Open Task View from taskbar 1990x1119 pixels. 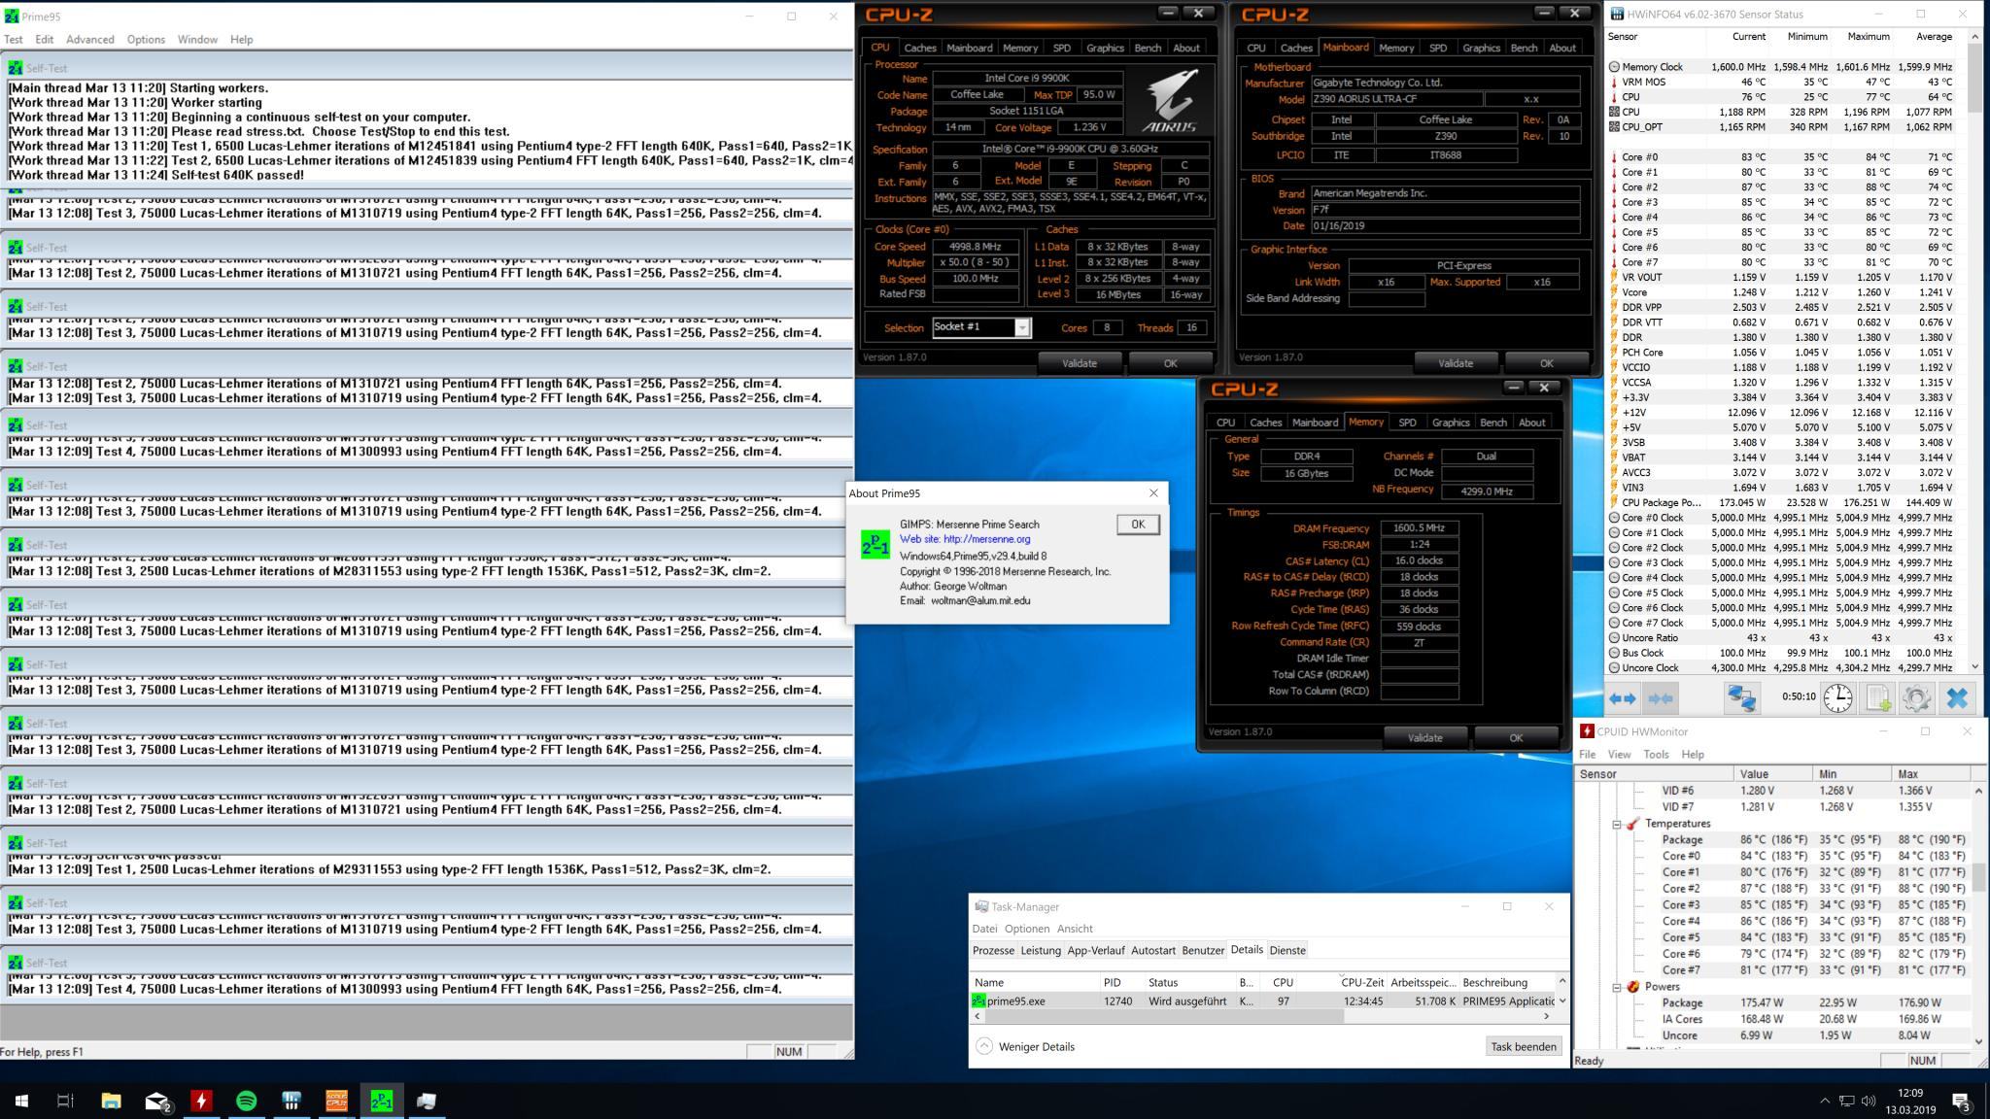click(65, 1101)
